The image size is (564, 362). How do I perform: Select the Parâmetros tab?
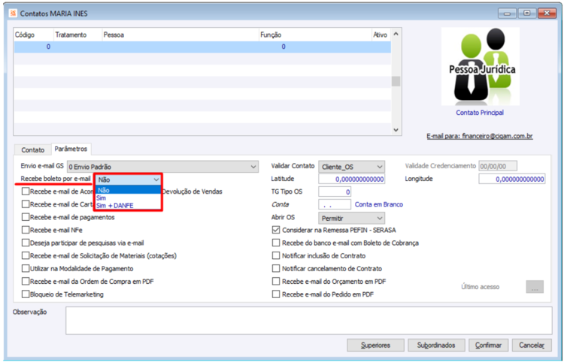click(x=71, y=149)
